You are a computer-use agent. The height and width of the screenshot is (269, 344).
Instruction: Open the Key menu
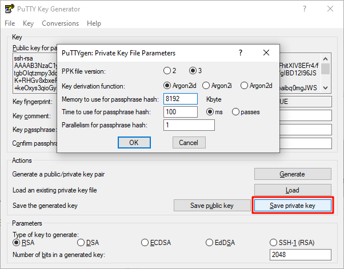coord(29,23)
